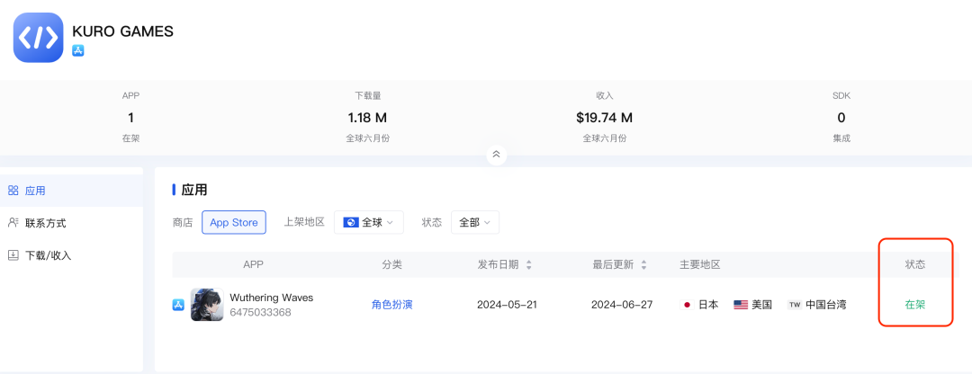Click the US flag icon
The image size is (972, 374).
pyautogui.click(x=741, y=305)
